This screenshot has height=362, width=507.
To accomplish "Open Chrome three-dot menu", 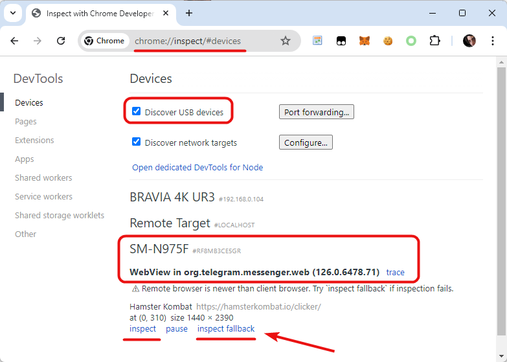I will click(493, 41).
